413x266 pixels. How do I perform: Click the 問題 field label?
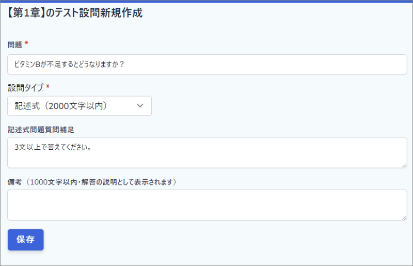15,45
